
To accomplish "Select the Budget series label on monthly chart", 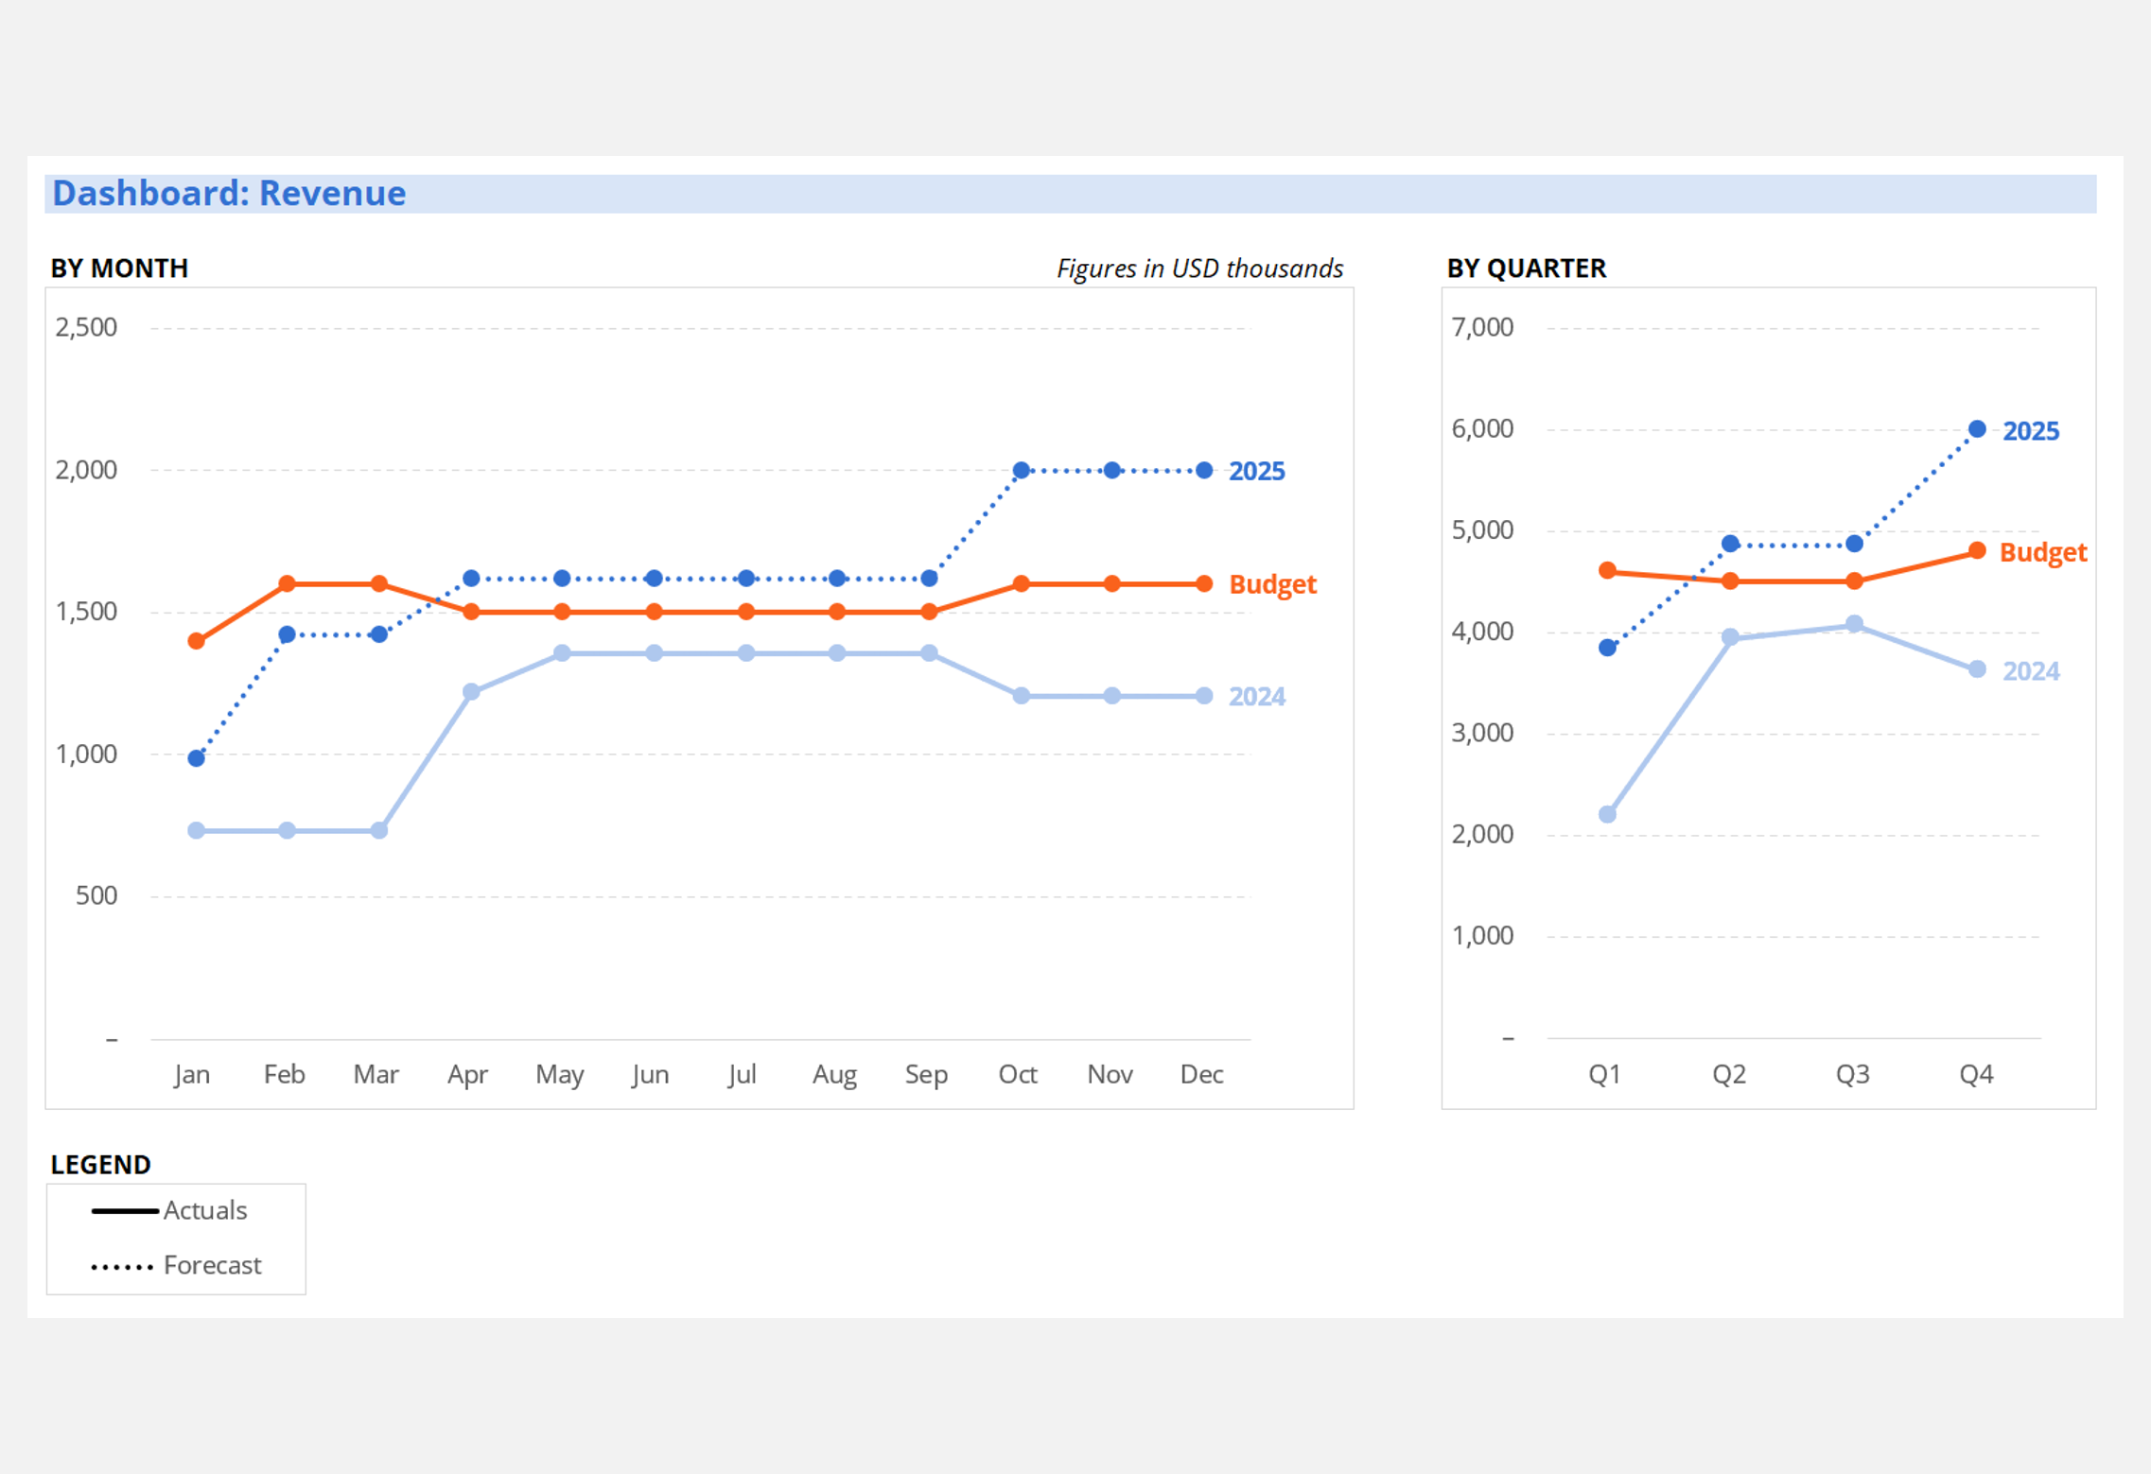I will click(x=1273, y=585).
